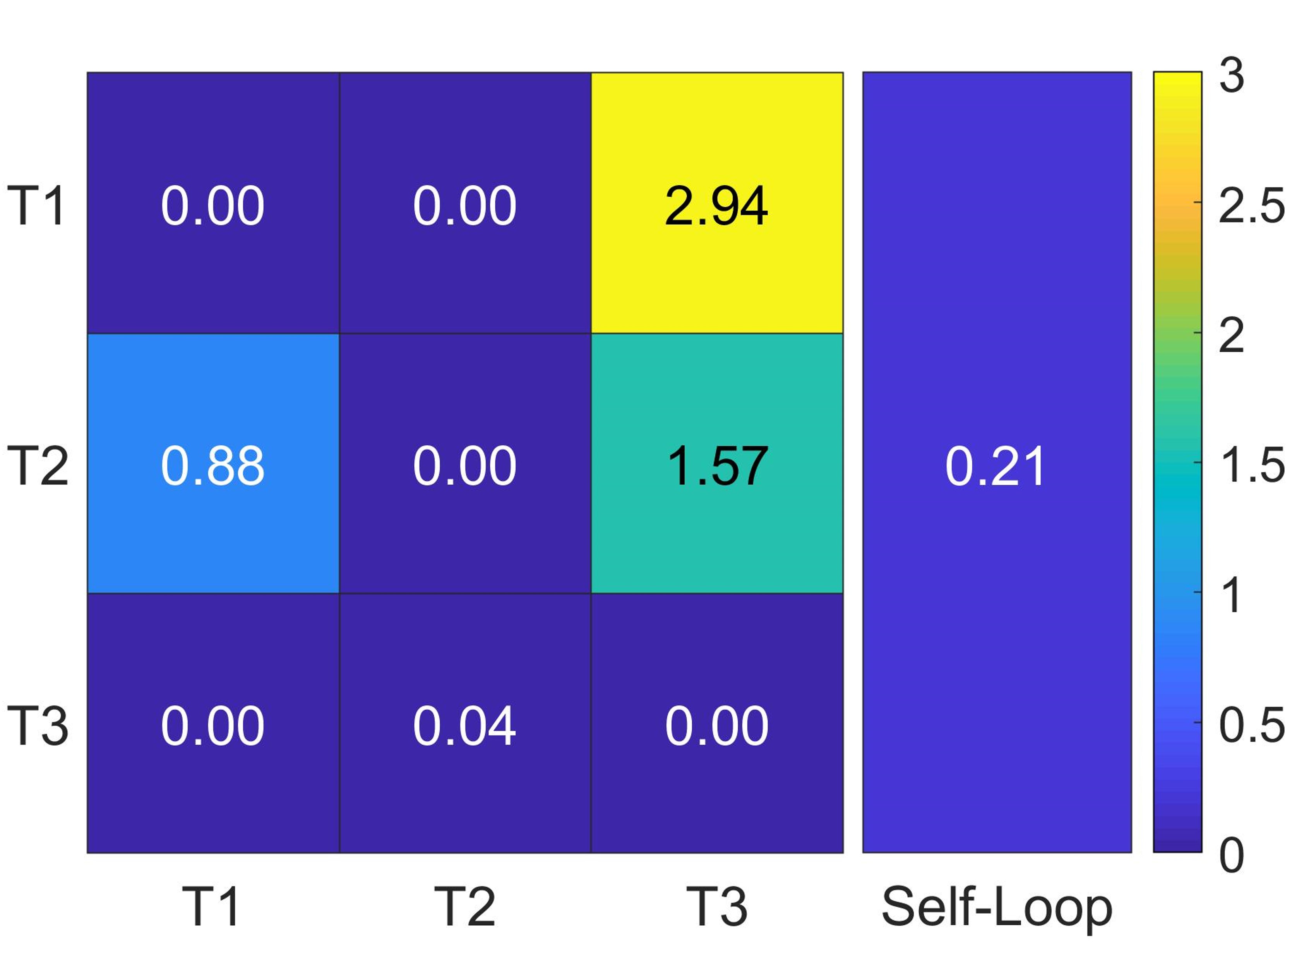Click the 0.21 value in Self-Loop bar
Viewport: 1292px width, 959px height.
[x=996, y=466]
